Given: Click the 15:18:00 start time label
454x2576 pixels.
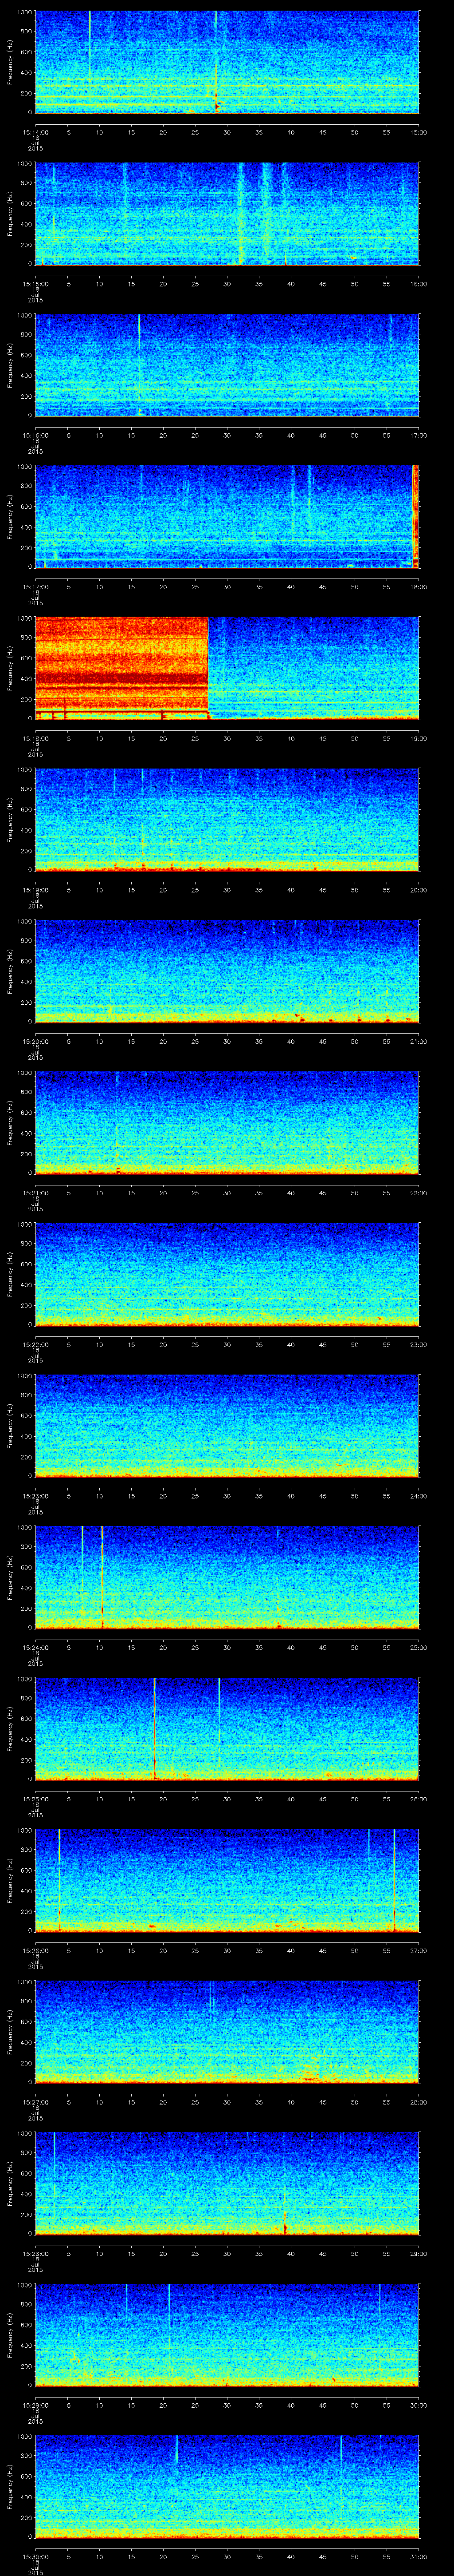Looking at the screenshot, I should (35, 738).
